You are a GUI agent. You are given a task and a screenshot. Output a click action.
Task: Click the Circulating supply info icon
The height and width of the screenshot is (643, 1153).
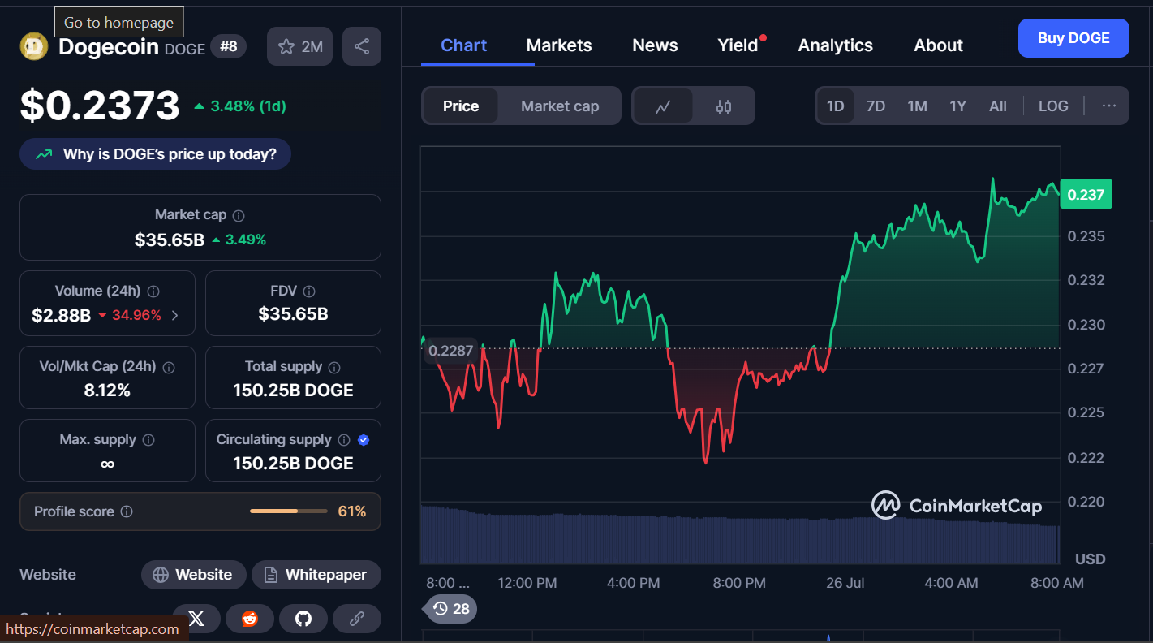point(344,440)
